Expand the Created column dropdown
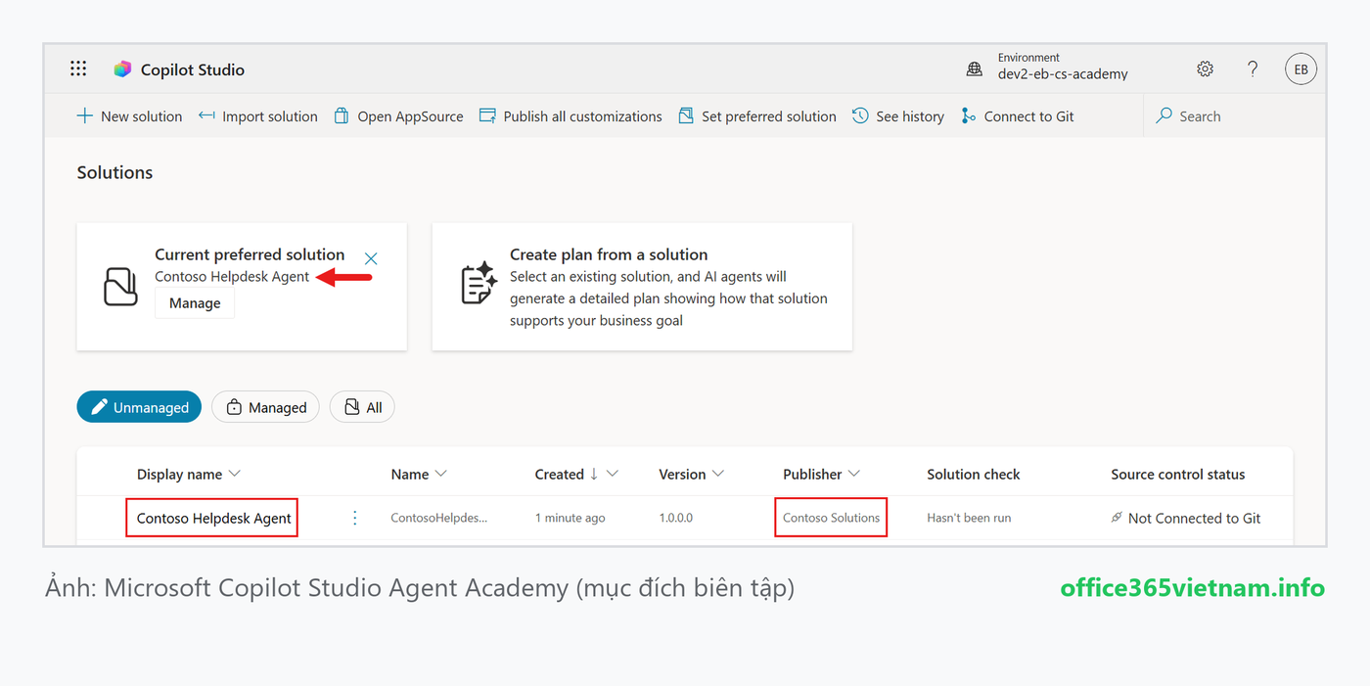Image resolution: width=1370 pixels, height=686 pixels. tap(613, 474)
